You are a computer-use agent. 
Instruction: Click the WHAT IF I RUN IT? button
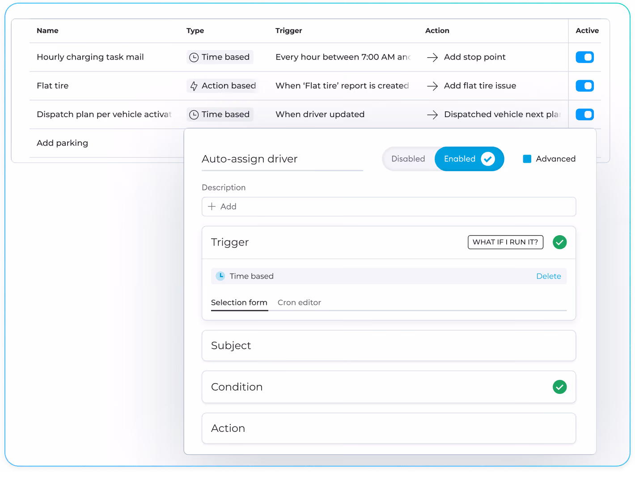pos(505,242)
